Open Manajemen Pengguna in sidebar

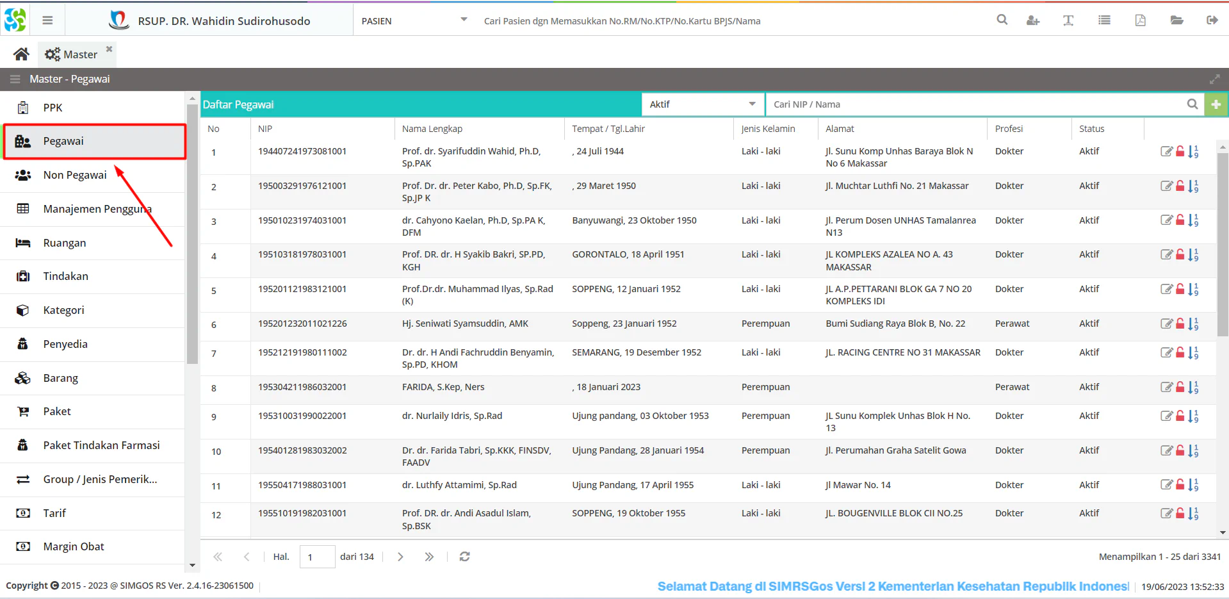click(x=93, y=209)
